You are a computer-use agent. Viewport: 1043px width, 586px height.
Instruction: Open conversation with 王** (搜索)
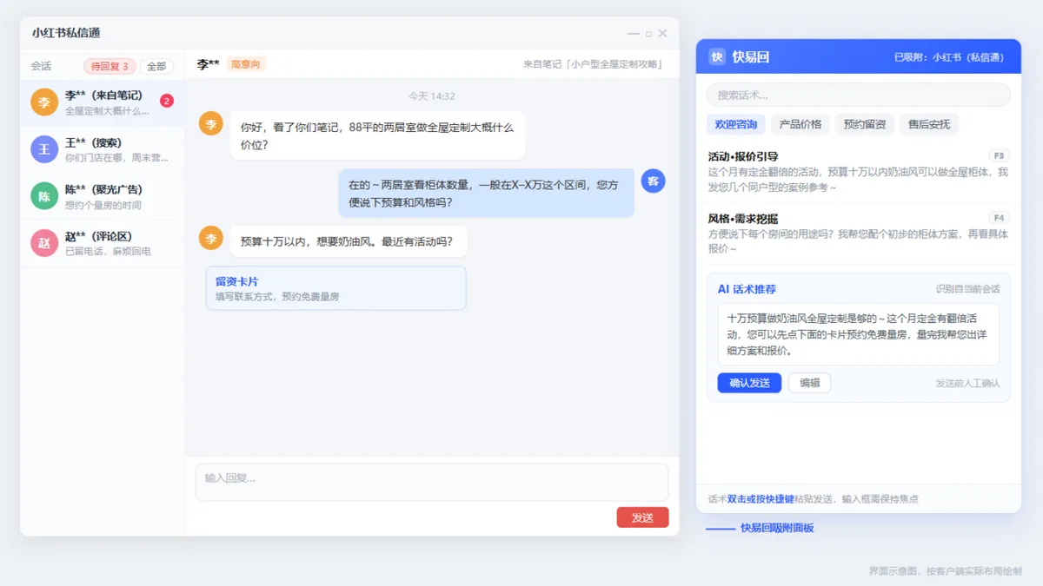103,149
